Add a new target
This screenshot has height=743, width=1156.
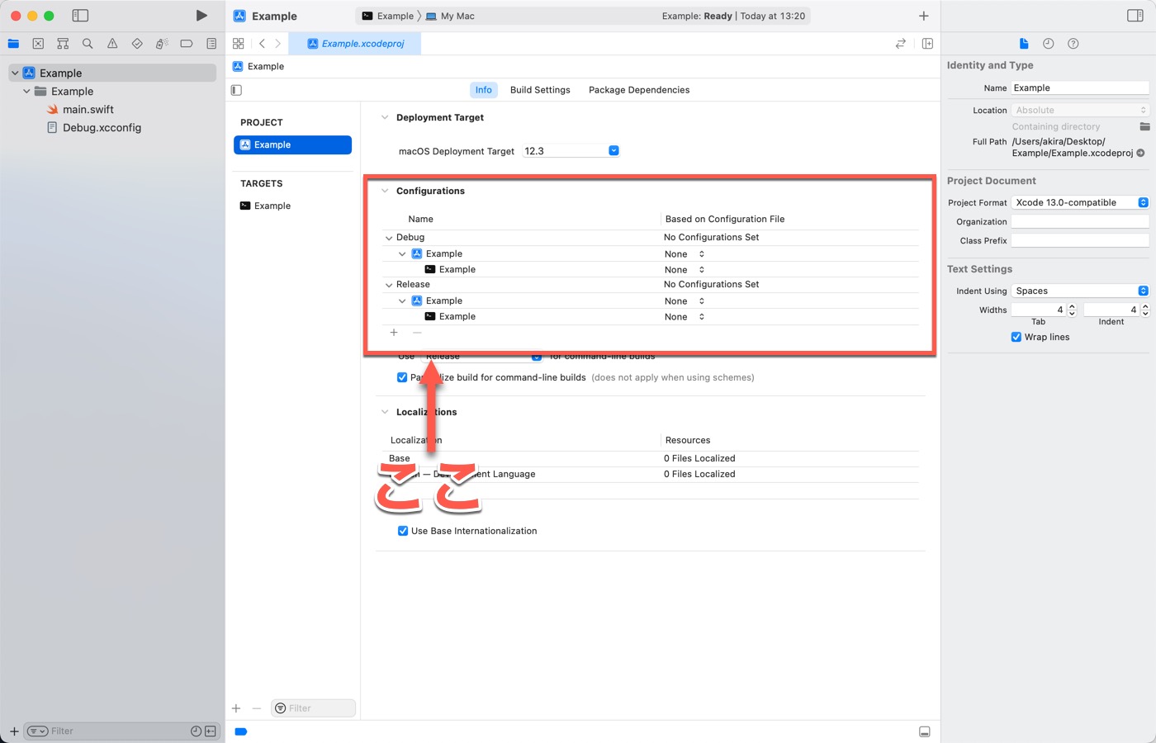(x=236, y=708)
